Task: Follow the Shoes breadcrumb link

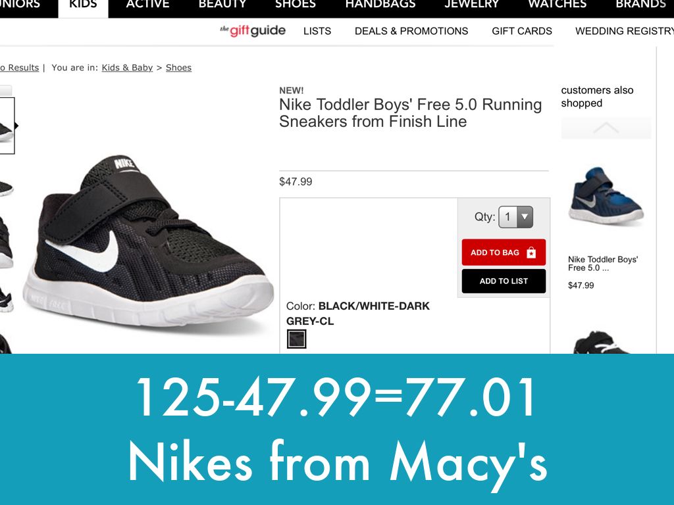Action: point(178,68)
